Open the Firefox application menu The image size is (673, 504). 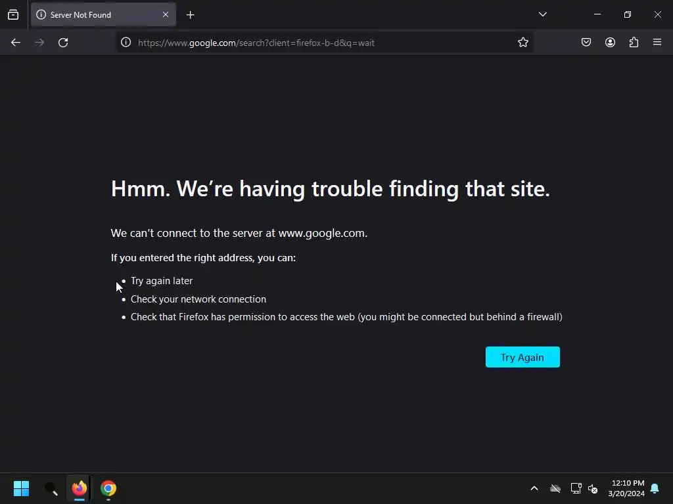click(657, 42)
